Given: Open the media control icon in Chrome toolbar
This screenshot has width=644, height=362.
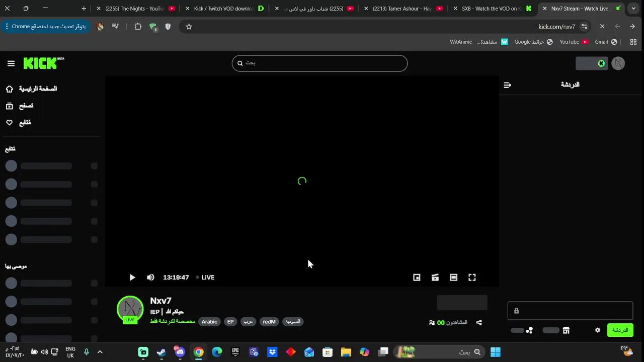Looking at the screenshot, I should coord(115,27).
